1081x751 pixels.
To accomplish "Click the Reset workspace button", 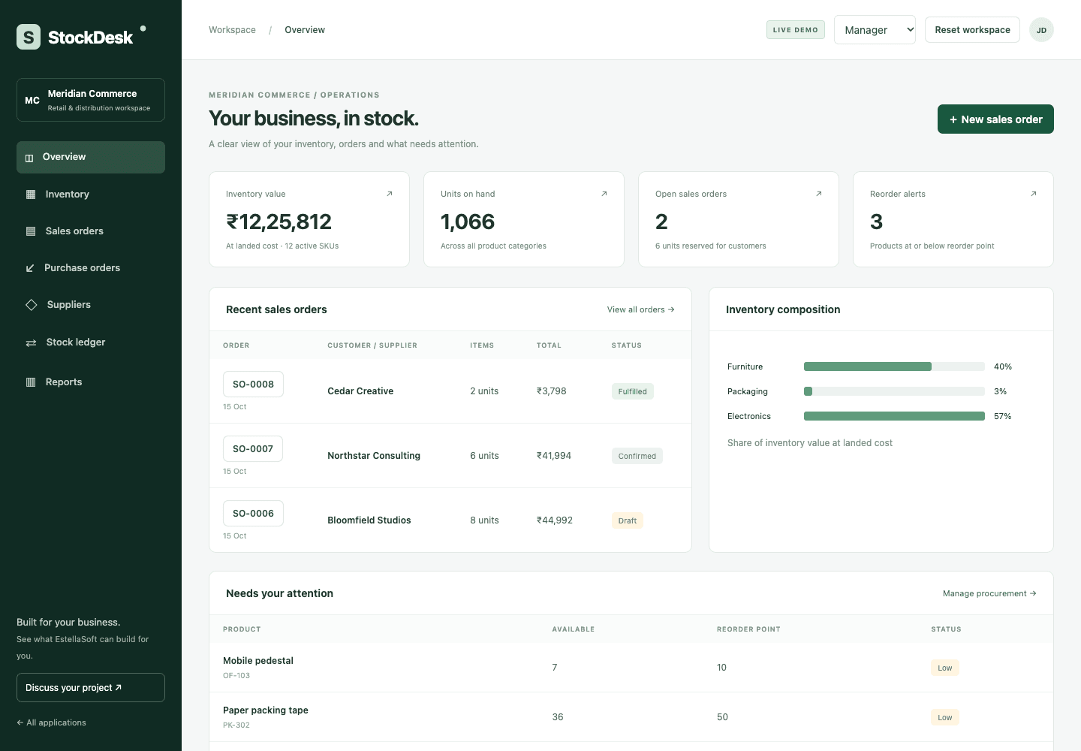I will (972, 30).
